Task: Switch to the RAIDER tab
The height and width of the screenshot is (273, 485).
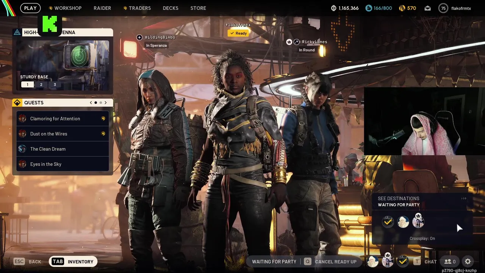Action: (102, 8)
